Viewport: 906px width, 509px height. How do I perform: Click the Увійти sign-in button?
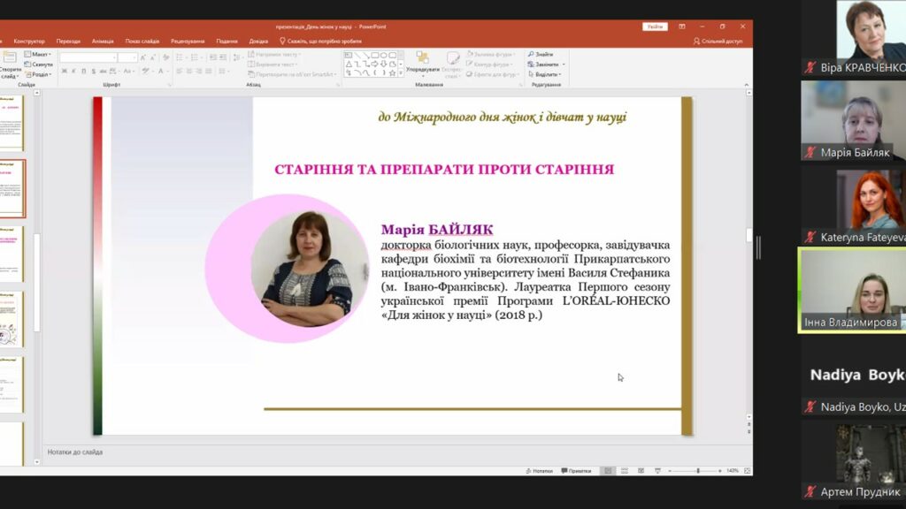pyautogui.click(x=655, y=27)
